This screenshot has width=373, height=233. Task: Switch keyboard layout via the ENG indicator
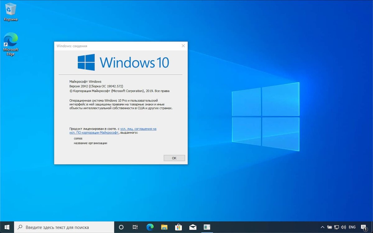352,227
